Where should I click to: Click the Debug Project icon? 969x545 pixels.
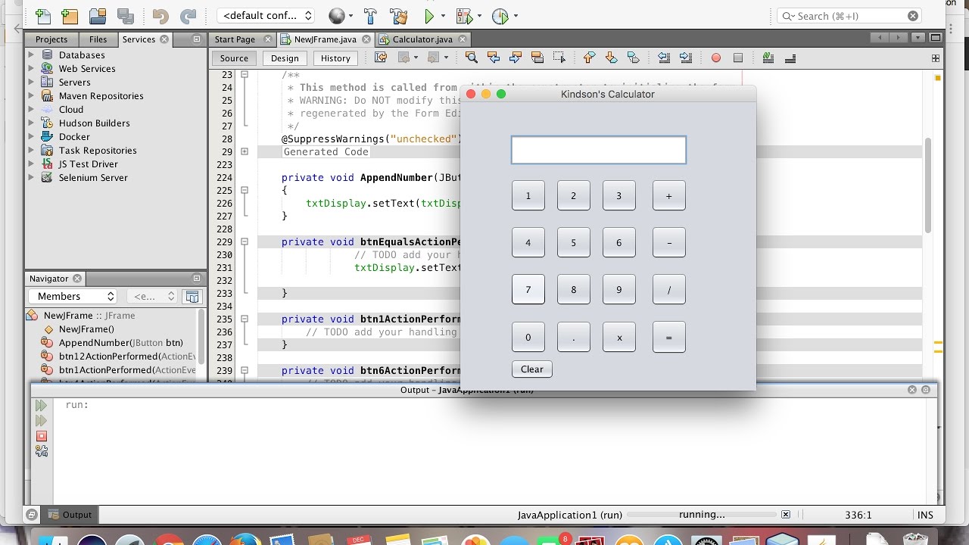pyautogui.click(x=464, y=15)
